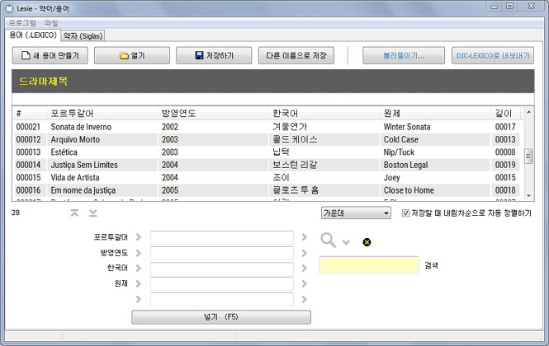Expand search options arrow beside magnifier
This screenshot has width=549, height=346.
click(x=346, y=242)
